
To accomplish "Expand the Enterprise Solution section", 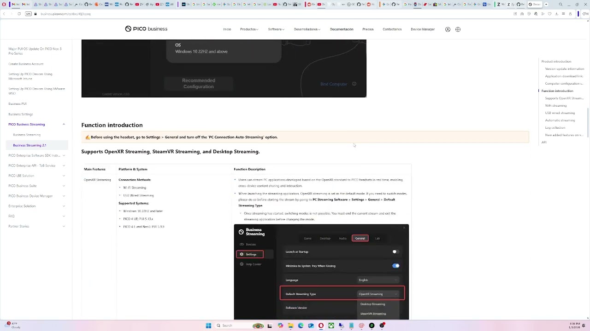I will point(64,206).
